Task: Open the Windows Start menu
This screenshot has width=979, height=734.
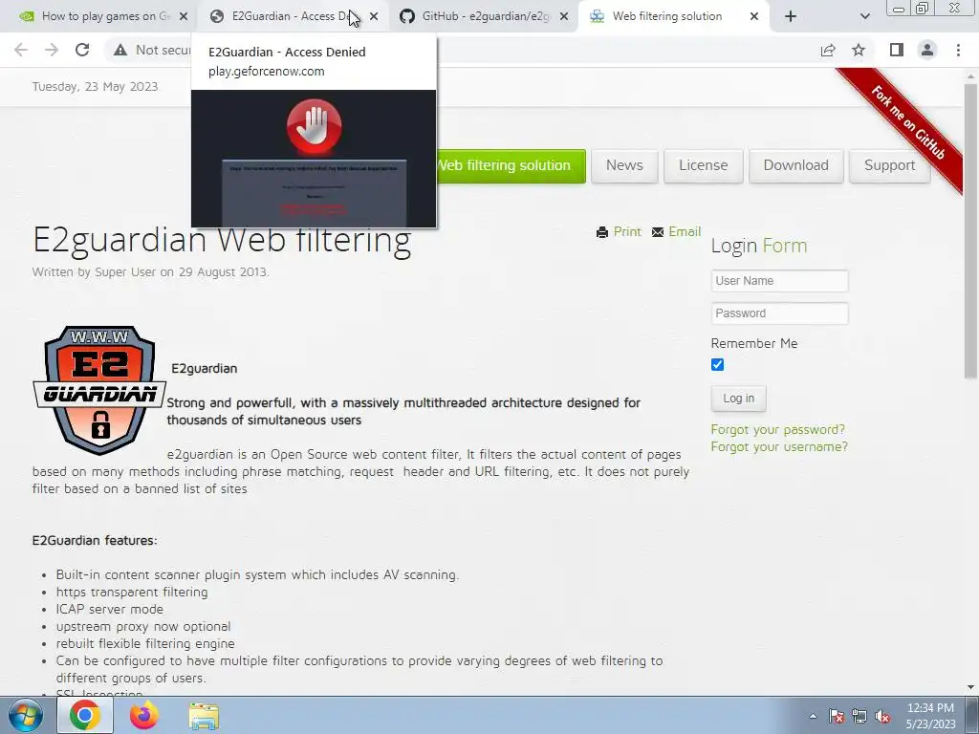Action: click(x=25, y=715)
